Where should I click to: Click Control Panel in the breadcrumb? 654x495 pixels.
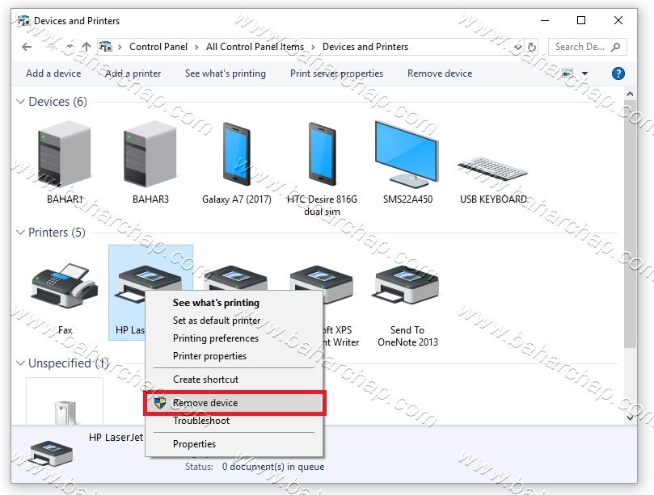point(158,47)
